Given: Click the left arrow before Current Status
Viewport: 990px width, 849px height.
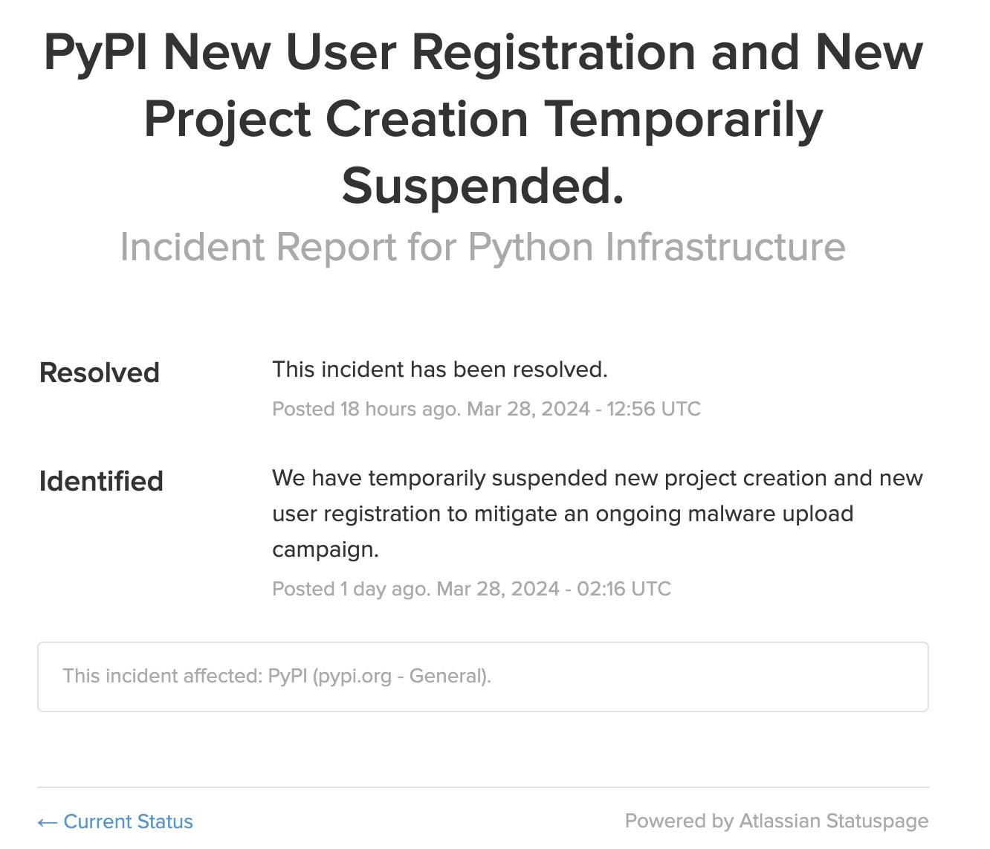Looking at the screenshot, I should (47, 822).
